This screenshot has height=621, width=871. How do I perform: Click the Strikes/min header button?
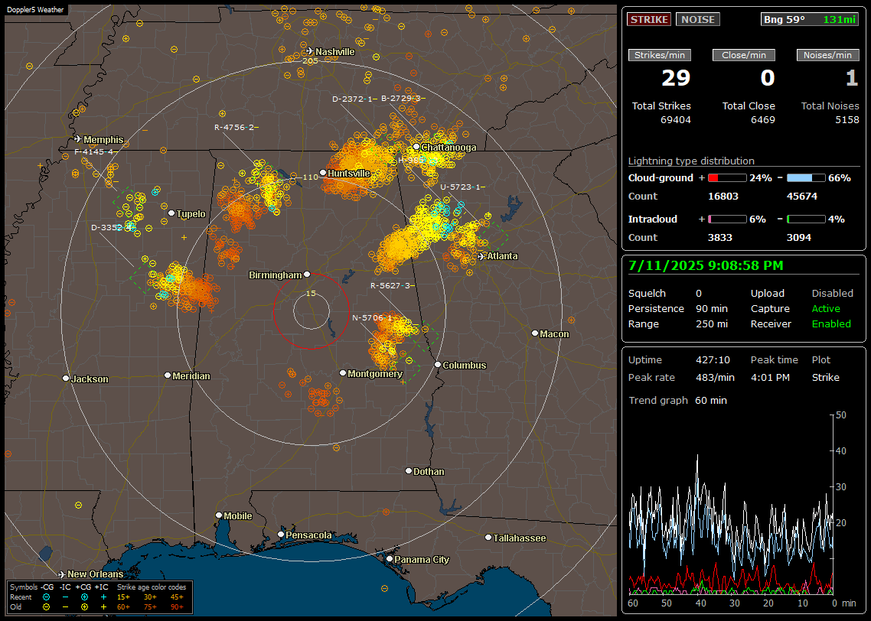point(659,55)
